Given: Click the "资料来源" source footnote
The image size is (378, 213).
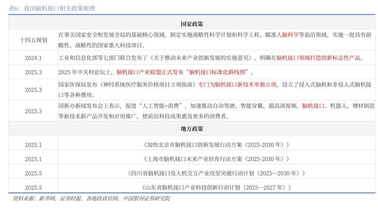Looking at the screenshot, I should (x=91, y=199).
